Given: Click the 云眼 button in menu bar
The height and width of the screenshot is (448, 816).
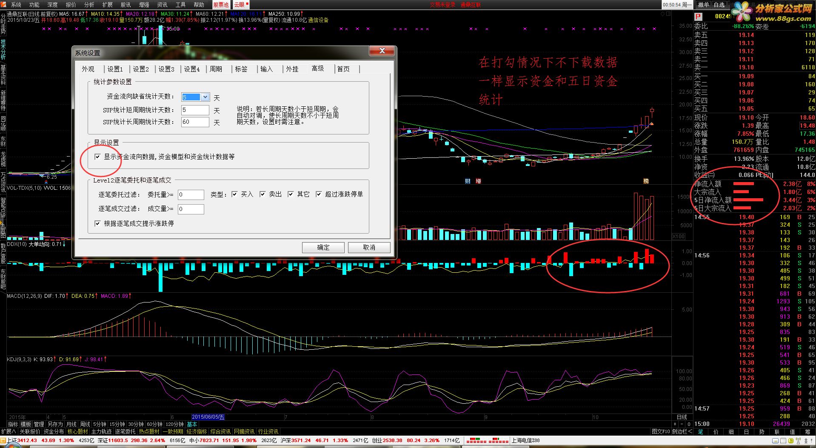Looking at the screenshot, I should (241, 5).
